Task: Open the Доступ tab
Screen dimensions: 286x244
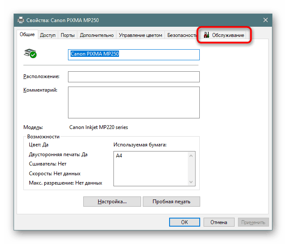Action: pos(48,36)
